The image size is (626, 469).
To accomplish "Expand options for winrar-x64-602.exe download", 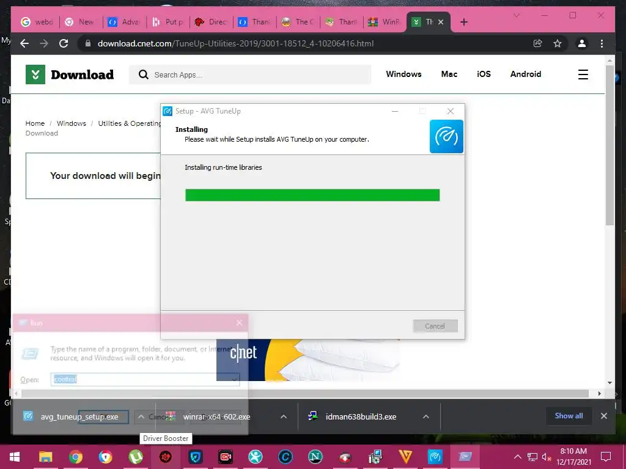I will click(284, 416).
